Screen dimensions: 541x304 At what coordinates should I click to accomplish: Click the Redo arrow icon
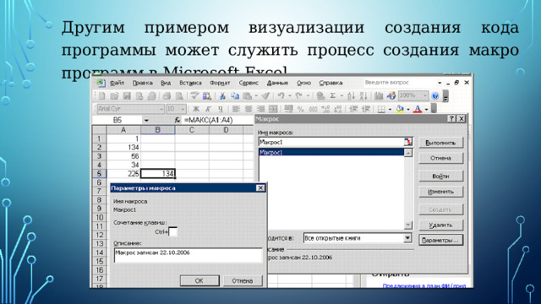(298, 95)
